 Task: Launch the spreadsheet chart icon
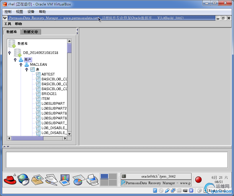click(x=79, y=180)
